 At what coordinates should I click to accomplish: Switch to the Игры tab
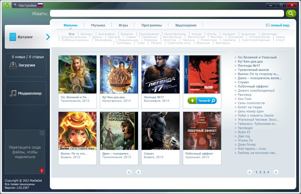pyautogui.click(x=123, y=25)
